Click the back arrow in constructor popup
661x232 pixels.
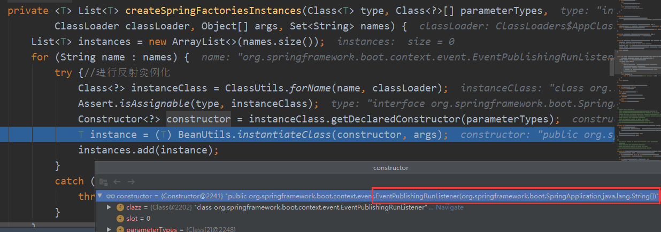[117, 182]
